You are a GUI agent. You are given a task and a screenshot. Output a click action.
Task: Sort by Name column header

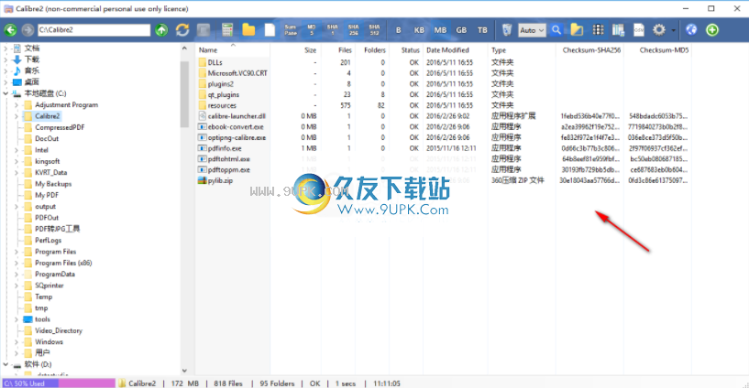pyautogui.click(x=208, y=50)
